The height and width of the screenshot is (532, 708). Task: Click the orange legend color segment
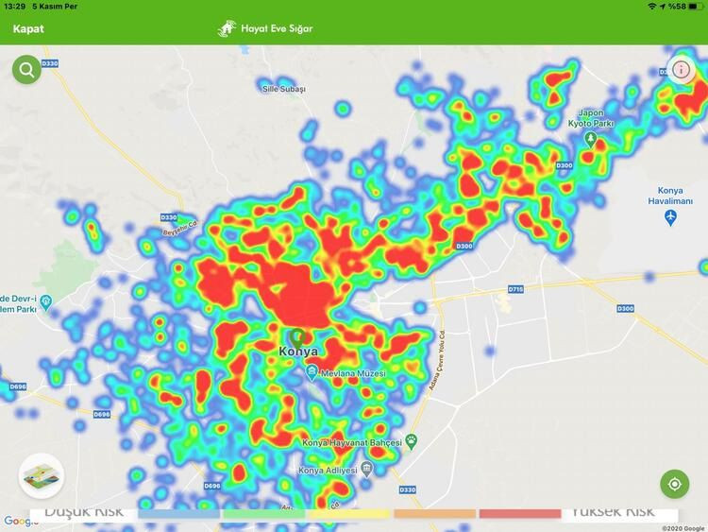click(x=434, y=514)
